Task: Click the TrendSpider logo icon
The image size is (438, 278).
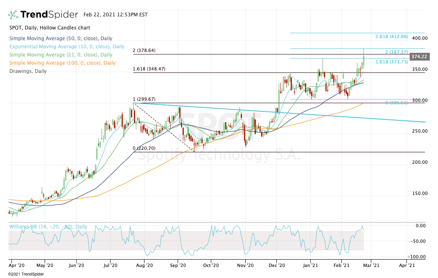Action: pyautogui.click(x=13, y=15)
